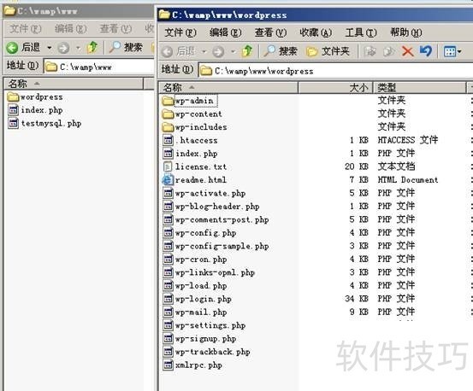
Task: Click green Back (后退) button in www window
Action: (24, 47)
